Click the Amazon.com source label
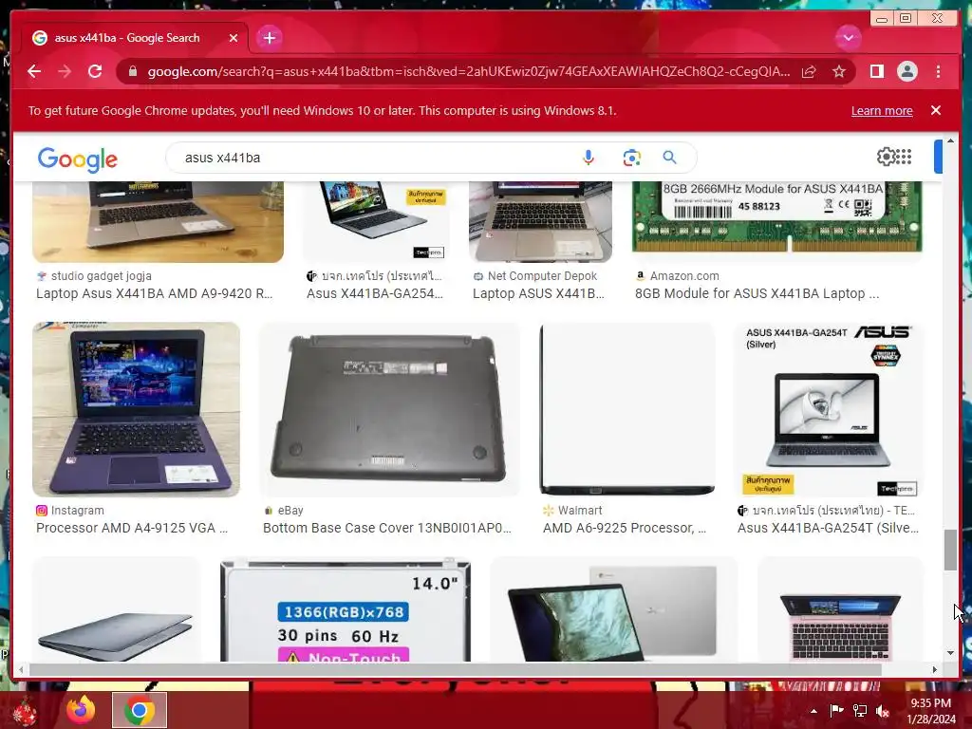 [x=684, y=276]
